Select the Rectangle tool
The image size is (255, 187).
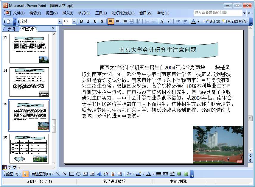[x=72, y=174]
